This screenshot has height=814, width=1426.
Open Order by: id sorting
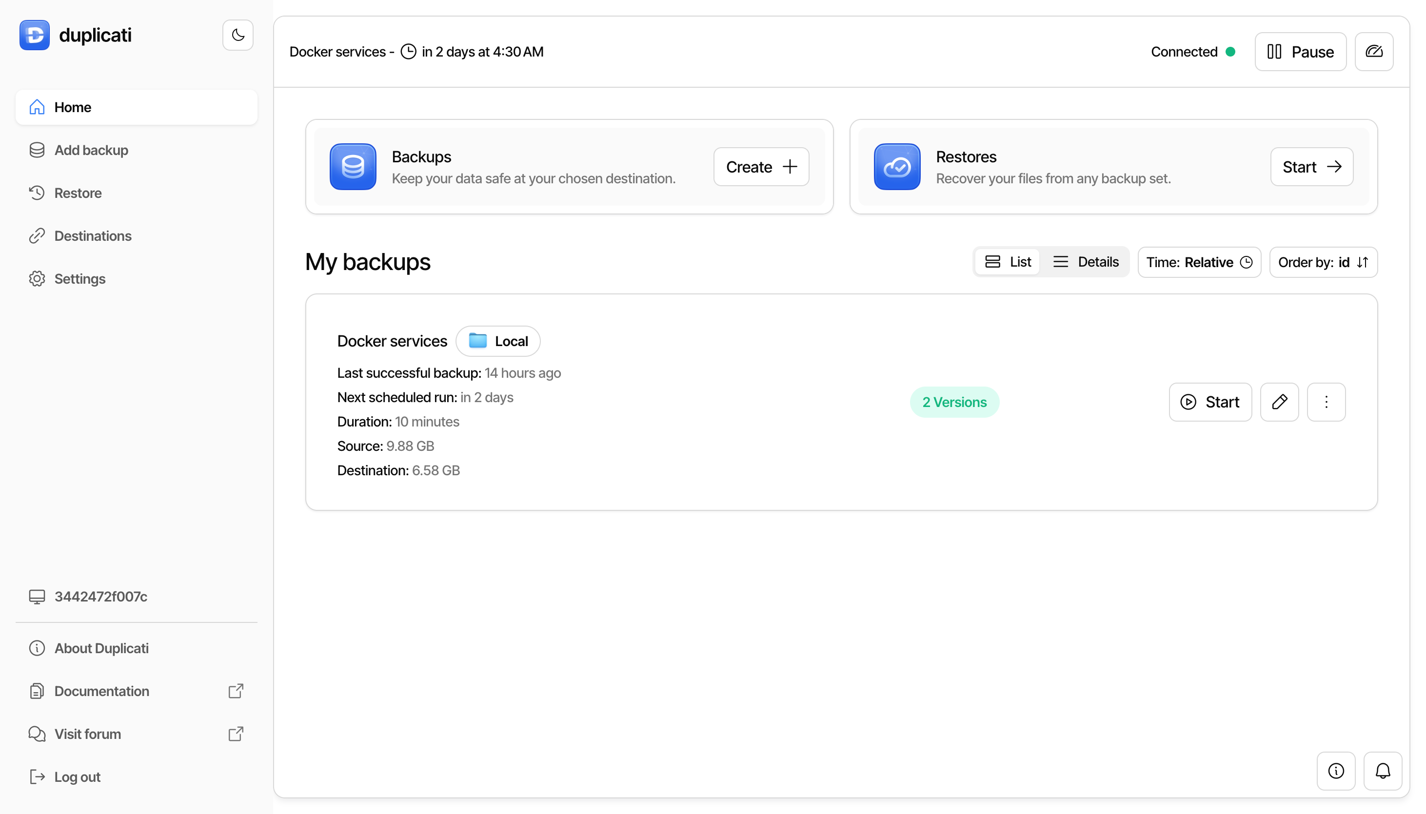coord(1323,262)
